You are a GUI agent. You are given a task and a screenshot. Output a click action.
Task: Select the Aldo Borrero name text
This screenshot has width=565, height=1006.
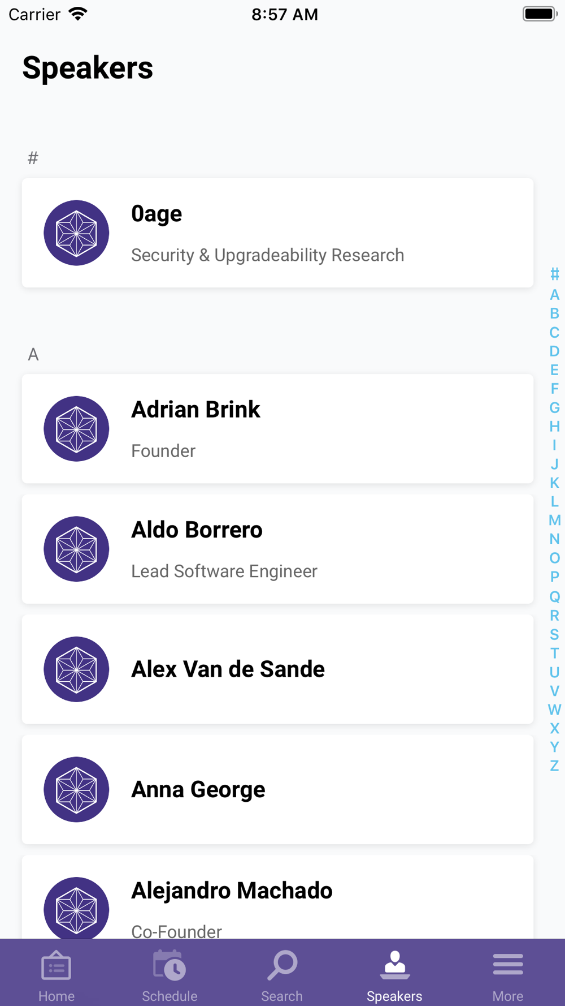pyautogui.click(x=197, y=530)
